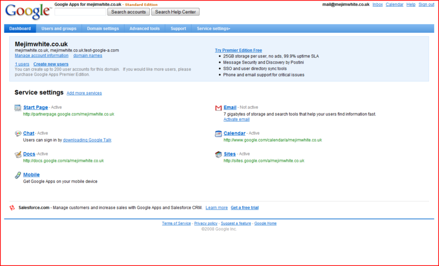
Task: Open the partnerpage.google.com URL
Action: [x=69, y=114]
